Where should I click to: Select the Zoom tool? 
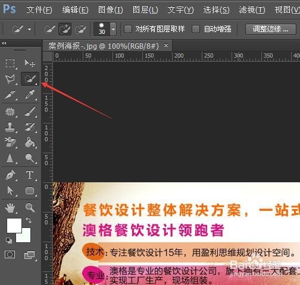(x=30, y=208)
